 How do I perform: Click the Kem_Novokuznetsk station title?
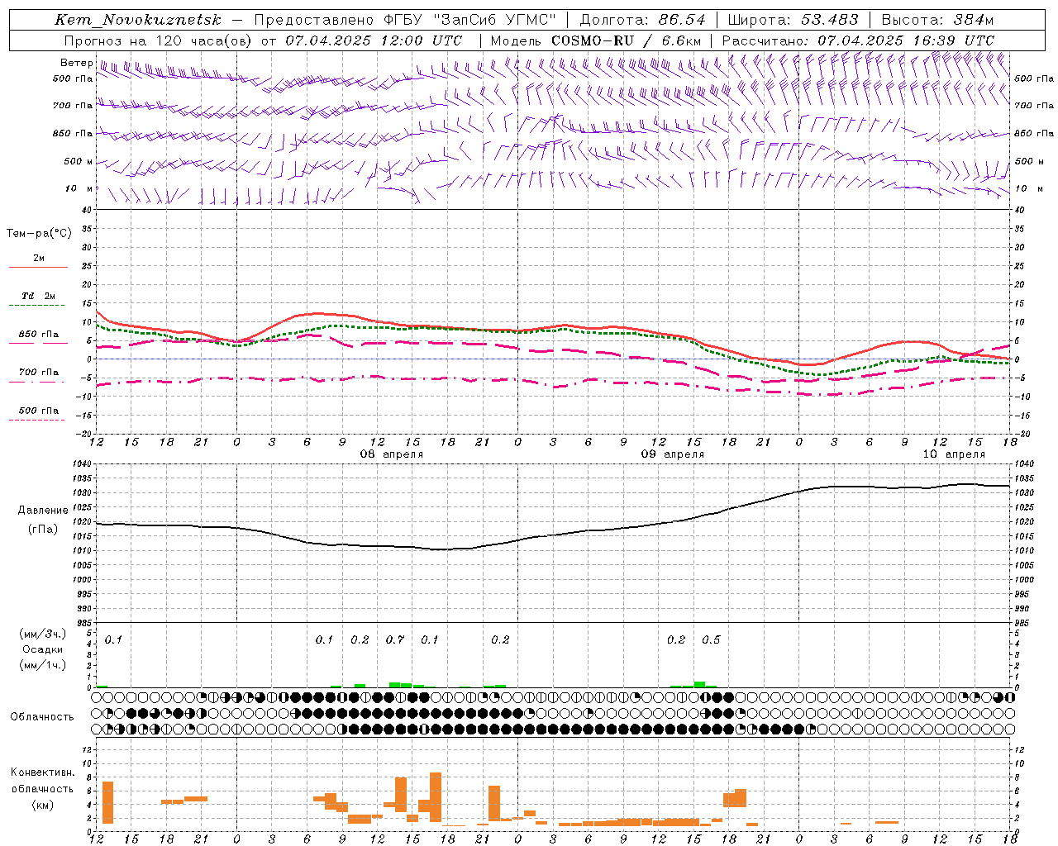click(x=138, y=20)
